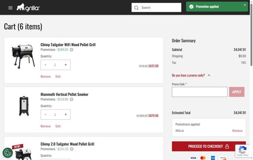Click the Discover payment icon
Viewport: 253px width, 160px height.
(223, 158)
